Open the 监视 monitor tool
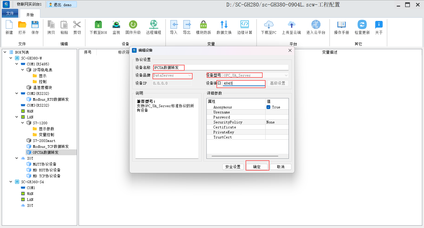This screenshot has height=228, width=424. pos(116,25)
